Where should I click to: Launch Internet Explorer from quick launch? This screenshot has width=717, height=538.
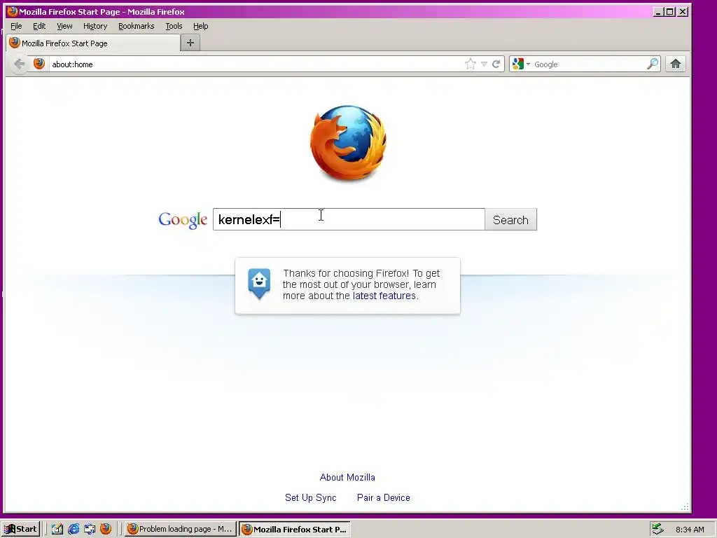tap(73, 529)
